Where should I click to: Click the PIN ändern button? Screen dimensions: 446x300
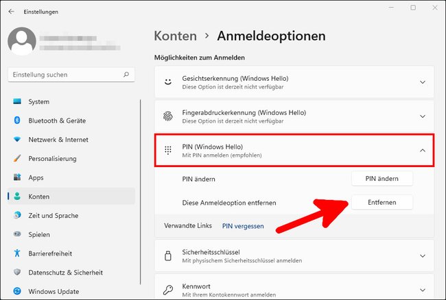[x=382, y=179]
